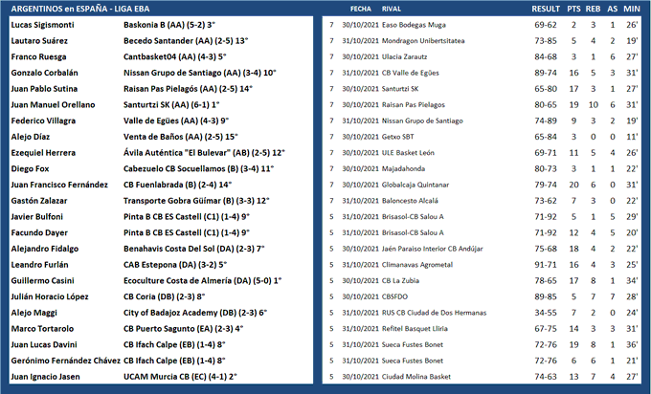
Task: Select player name Alejo Maggi
Action: pos(34,313)
